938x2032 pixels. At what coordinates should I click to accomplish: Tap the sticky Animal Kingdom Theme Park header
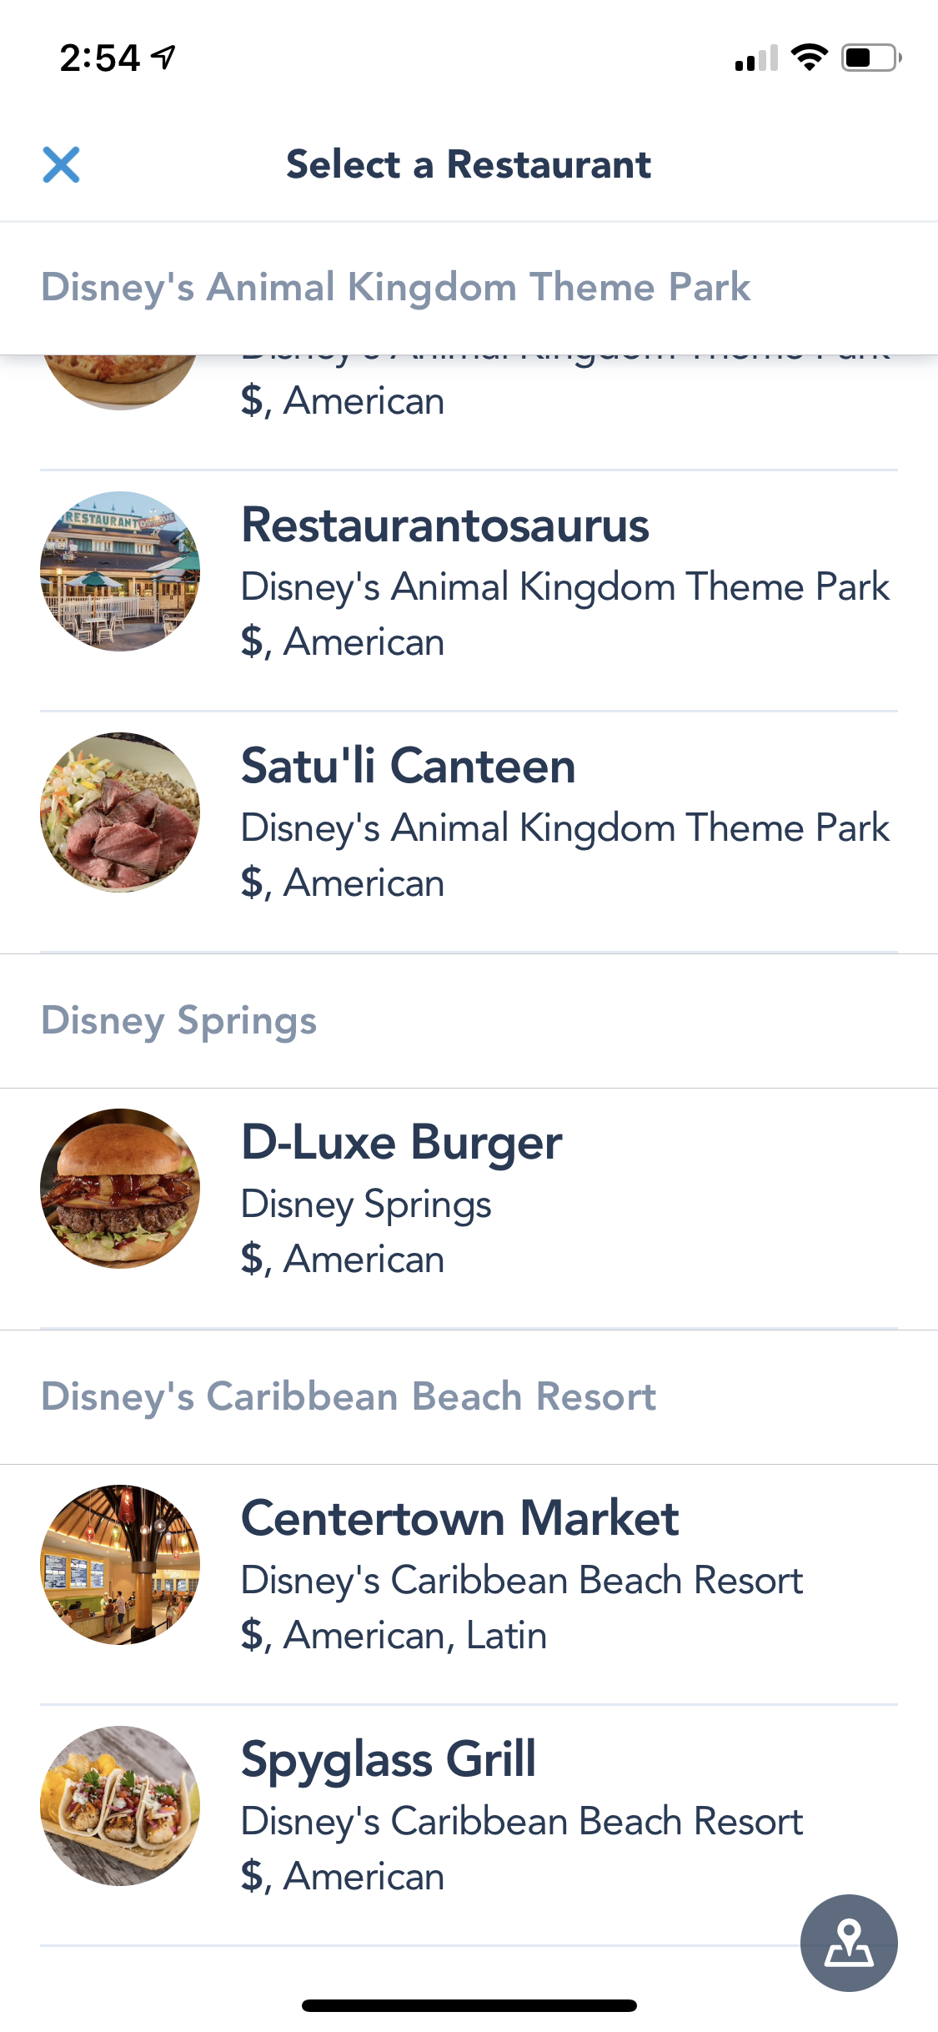tap(396, 288)
